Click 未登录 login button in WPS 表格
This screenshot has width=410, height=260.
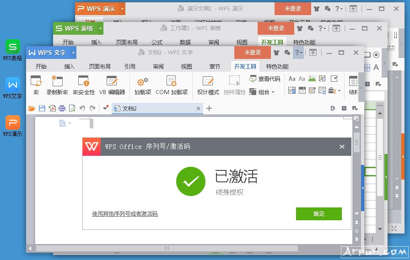coord(276,28)
